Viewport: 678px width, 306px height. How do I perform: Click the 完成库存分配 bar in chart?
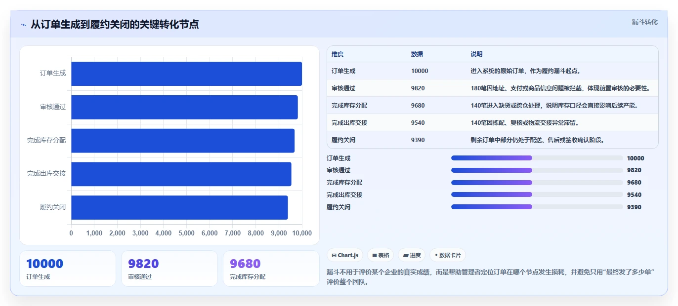click(183, 141)
